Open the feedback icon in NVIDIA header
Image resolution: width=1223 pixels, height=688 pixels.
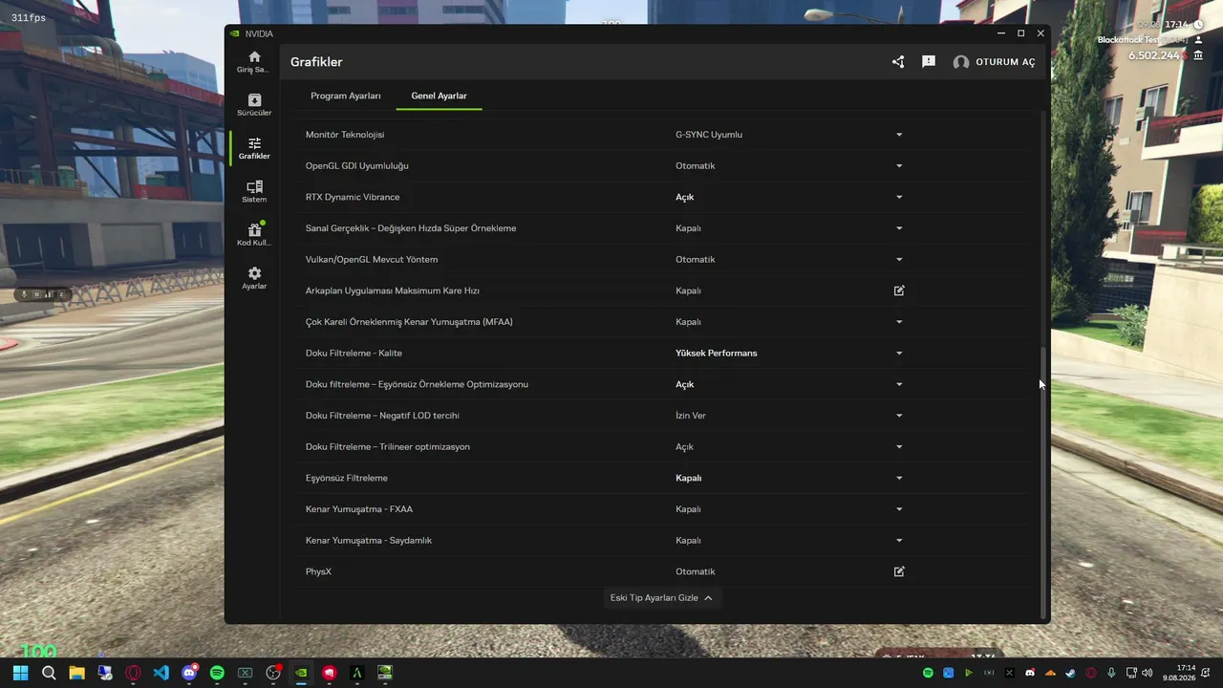tap(929, 62)
